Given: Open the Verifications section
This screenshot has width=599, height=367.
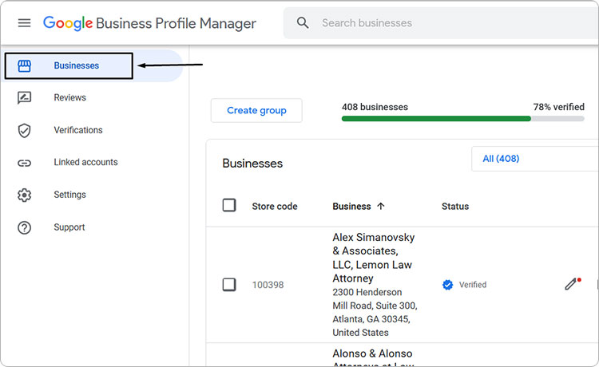Looking at the screenshot, I should pos(78,130).
